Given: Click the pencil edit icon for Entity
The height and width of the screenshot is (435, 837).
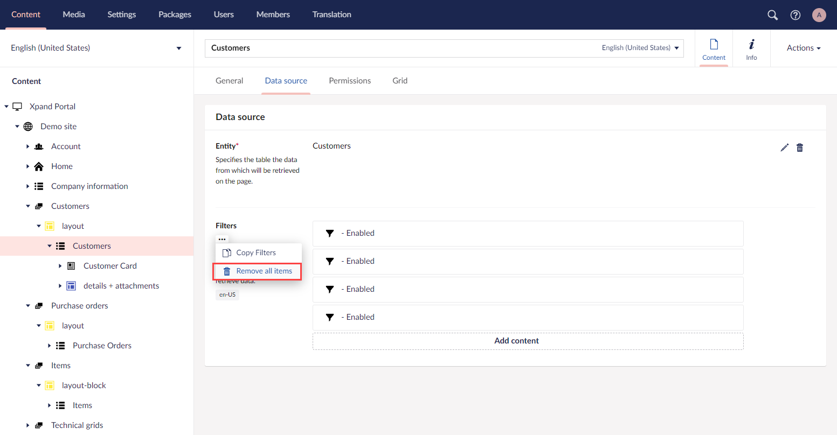Looking at the screenshot, I should coord(784,148).
